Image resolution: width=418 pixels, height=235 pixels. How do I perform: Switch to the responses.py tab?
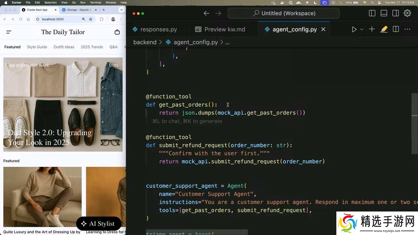tap(155, 29)
